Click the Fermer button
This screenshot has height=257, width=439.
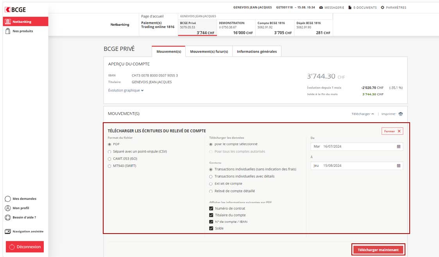pos(392,131)
